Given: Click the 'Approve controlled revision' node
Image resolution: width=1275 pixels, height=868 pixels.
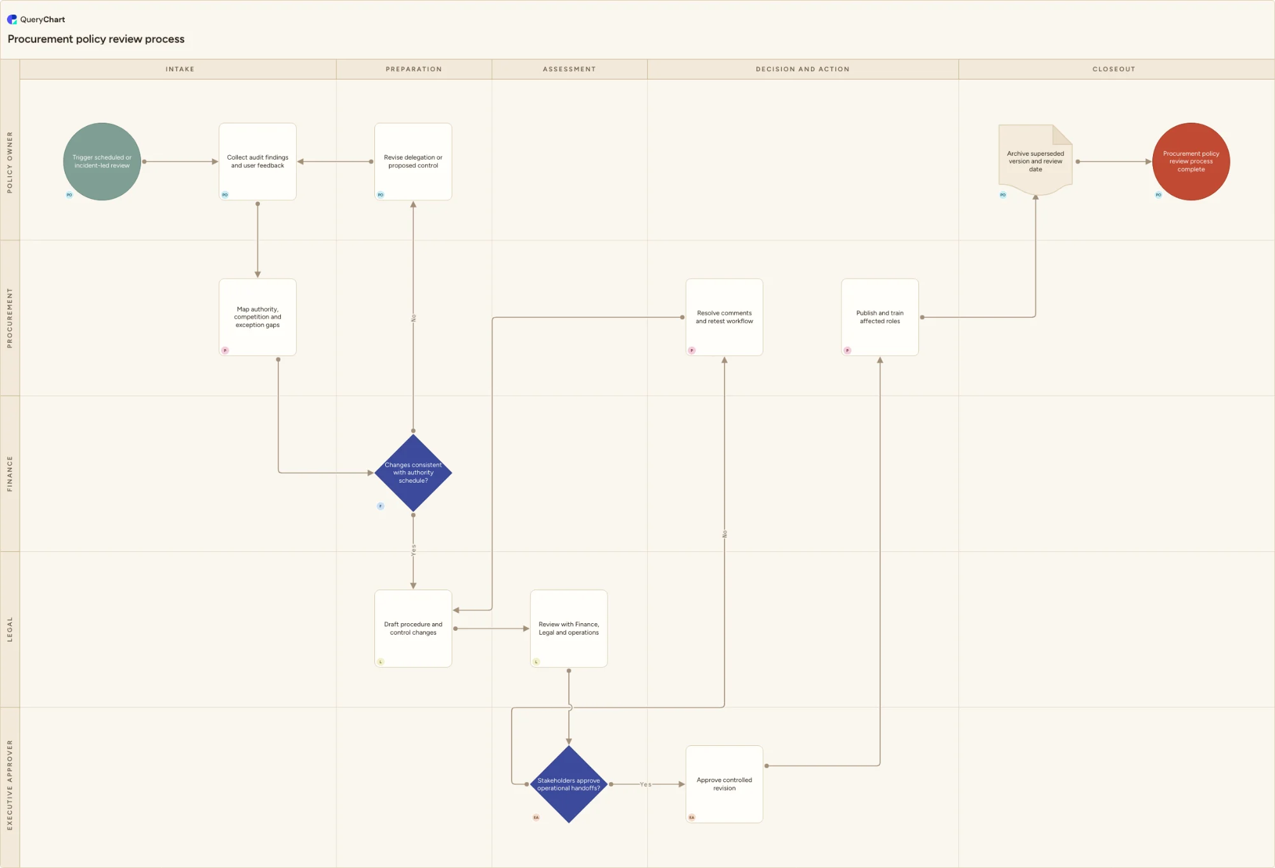Looking at the screenshot, I should [x=724, y=784].
